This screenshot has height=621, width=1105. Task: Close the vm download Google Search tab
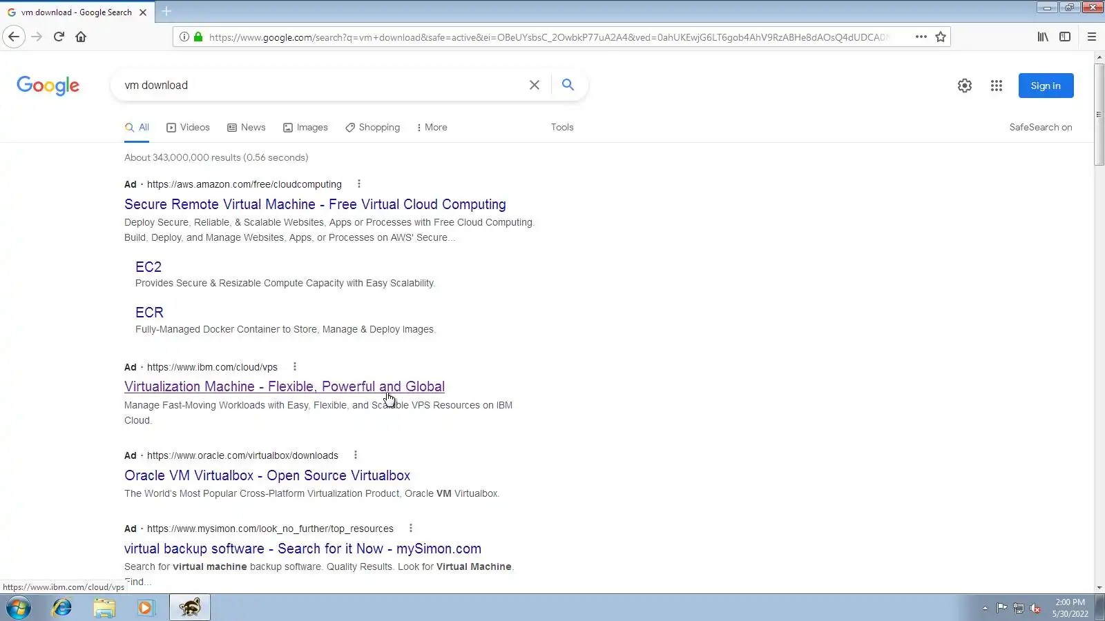click(x=143, y=12)
